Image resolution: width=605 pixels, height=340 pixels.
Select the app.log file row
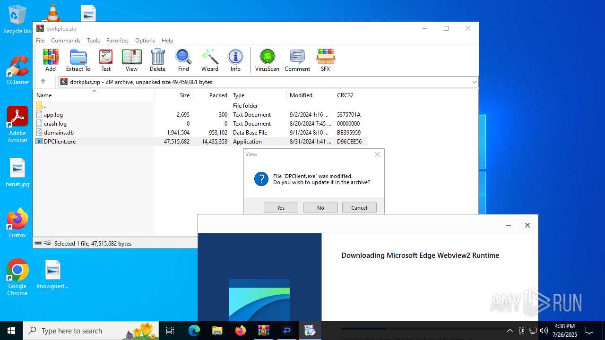pos(200,115)
